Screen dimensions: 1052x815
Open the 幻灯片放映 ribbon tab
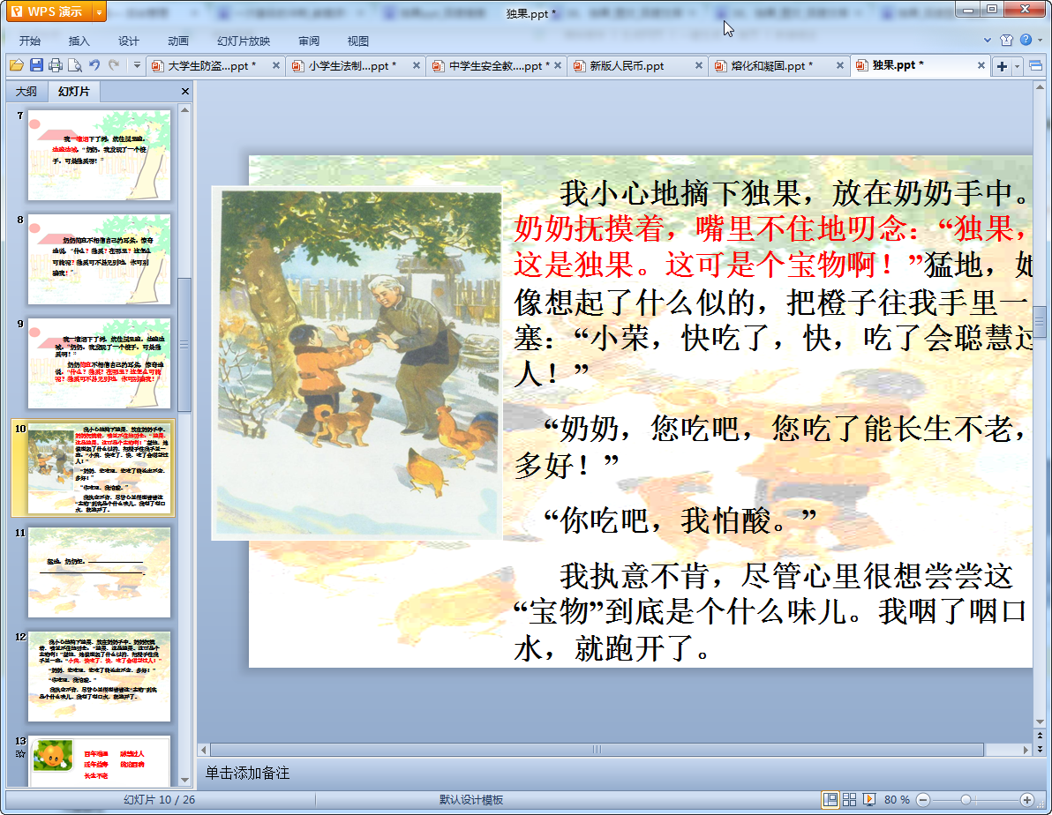coord(244,41)
